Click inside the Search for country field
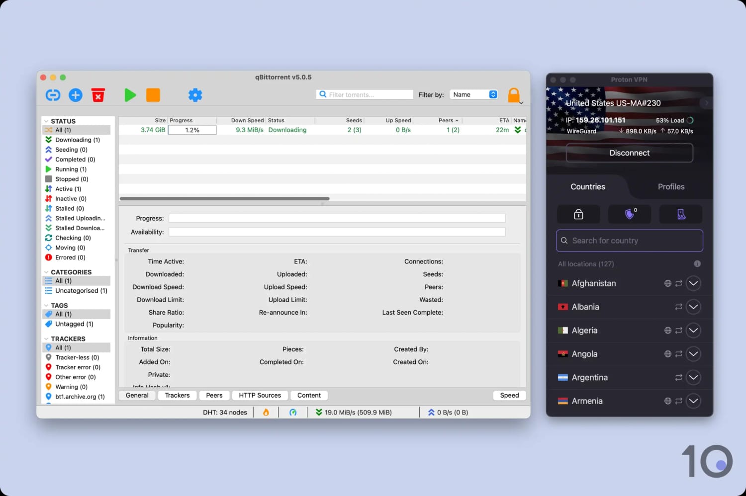The height and width of the screenshot is (496, 746). pos(629,241)
